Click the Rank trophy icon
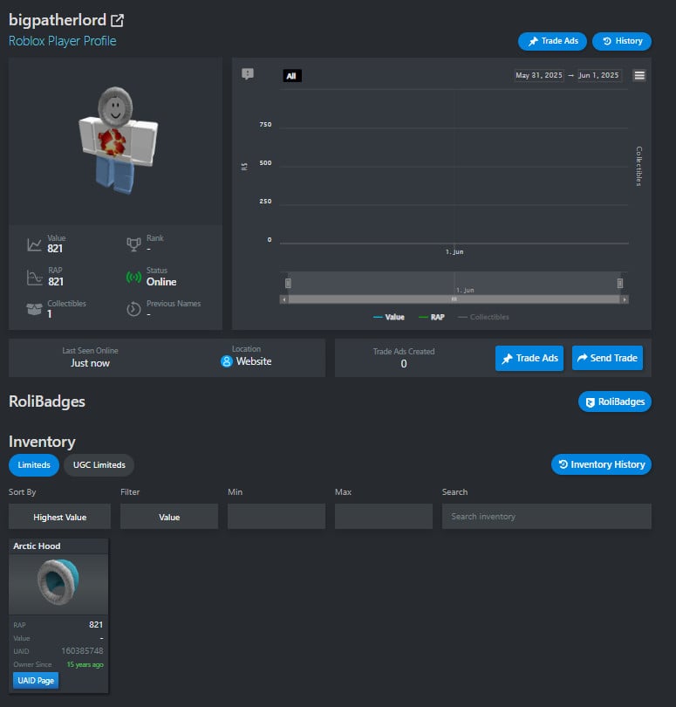The height and width of the screenshot is (707, 676). pyautogui.click(x=133, y=244)
